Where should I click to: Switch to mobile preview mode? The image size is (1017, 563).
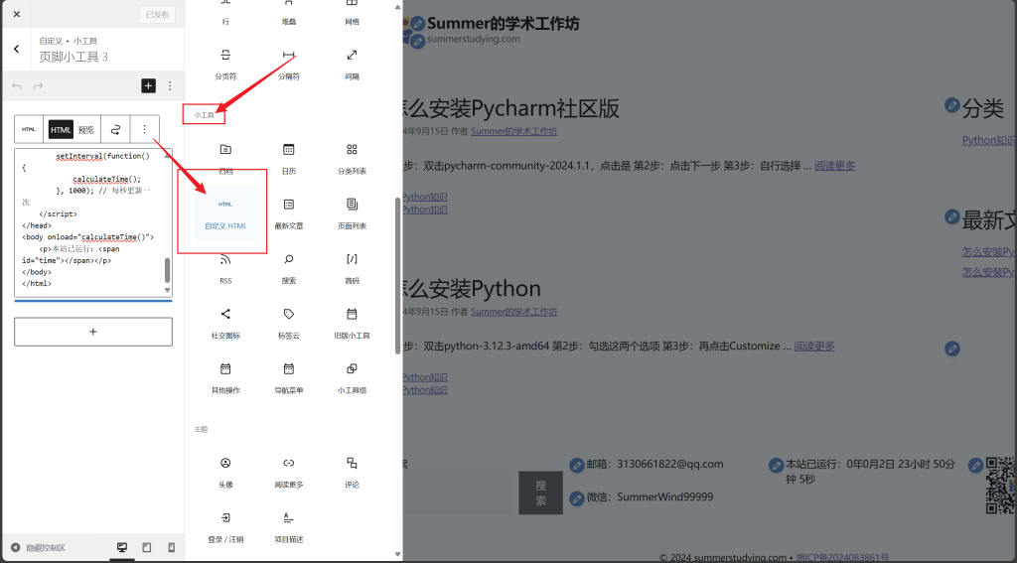[171, 547]
